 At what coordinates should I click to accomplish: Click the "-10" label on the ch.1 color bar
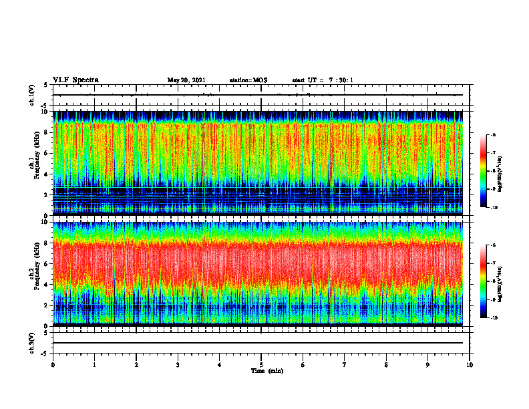point(494,208)
